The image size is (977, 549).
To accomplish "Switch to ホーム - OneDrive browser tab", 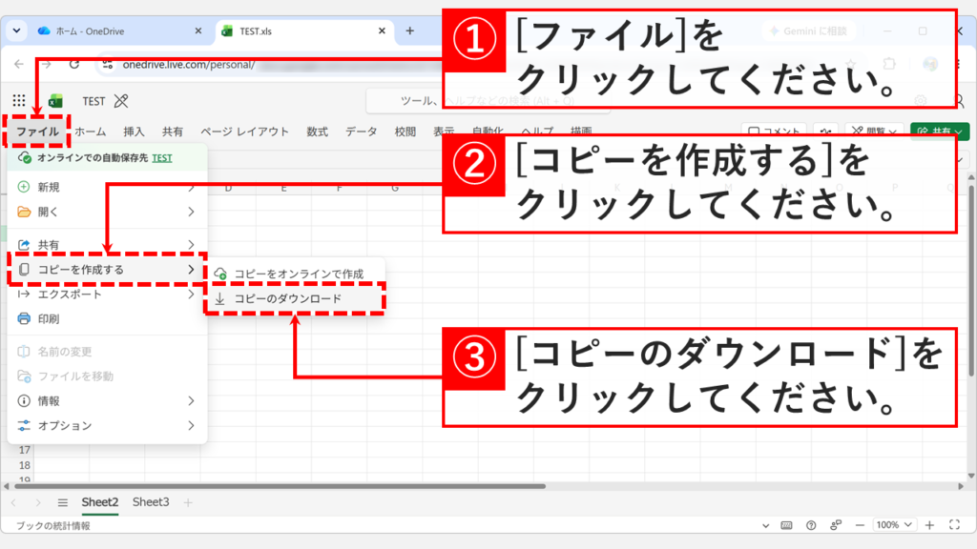I will (118, 31).
